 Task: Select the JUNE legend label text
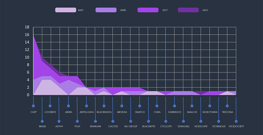[x=123, y=10]
